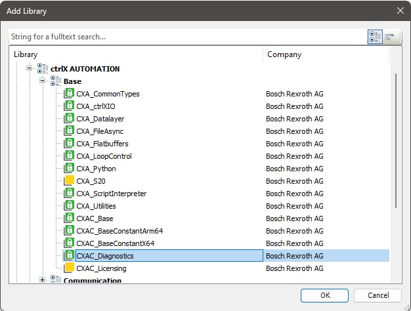The image size is (411, 311).
Task: Click the category icon beside ctrlX AUTOMATION
Action: 43,68
